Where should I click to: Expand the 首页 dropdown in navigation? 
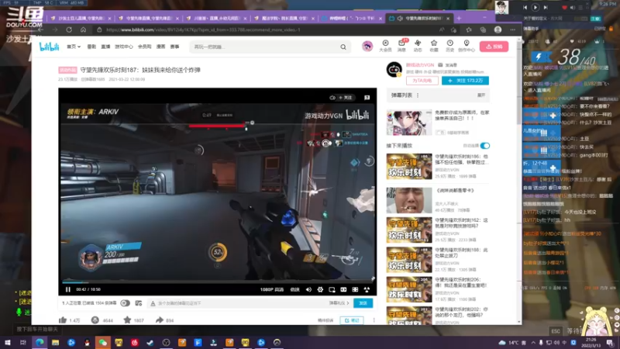[x=74, y=47]
